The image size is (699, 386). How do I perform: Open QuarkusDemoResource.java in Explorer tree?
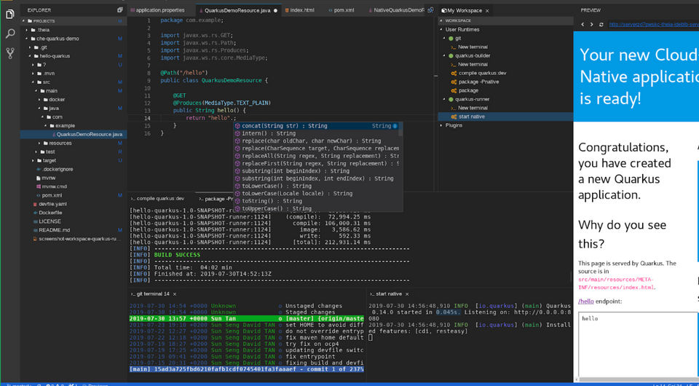click(x=74, y=134)
